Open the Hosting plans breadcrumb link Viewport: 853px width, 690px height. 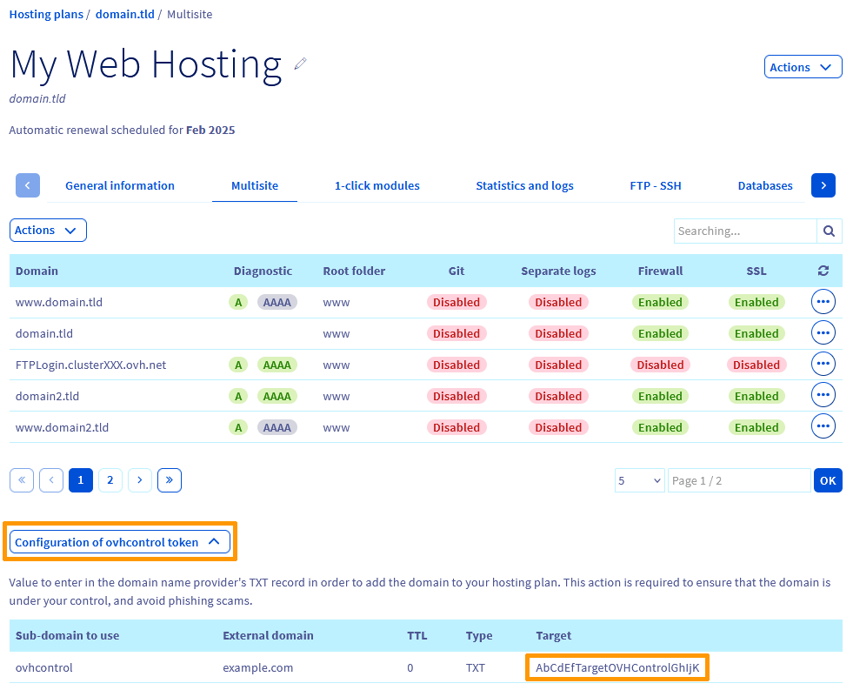pos(46,14)
